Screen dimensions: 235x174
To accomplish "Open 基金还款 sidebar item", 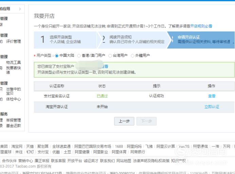I will [14, 126].
